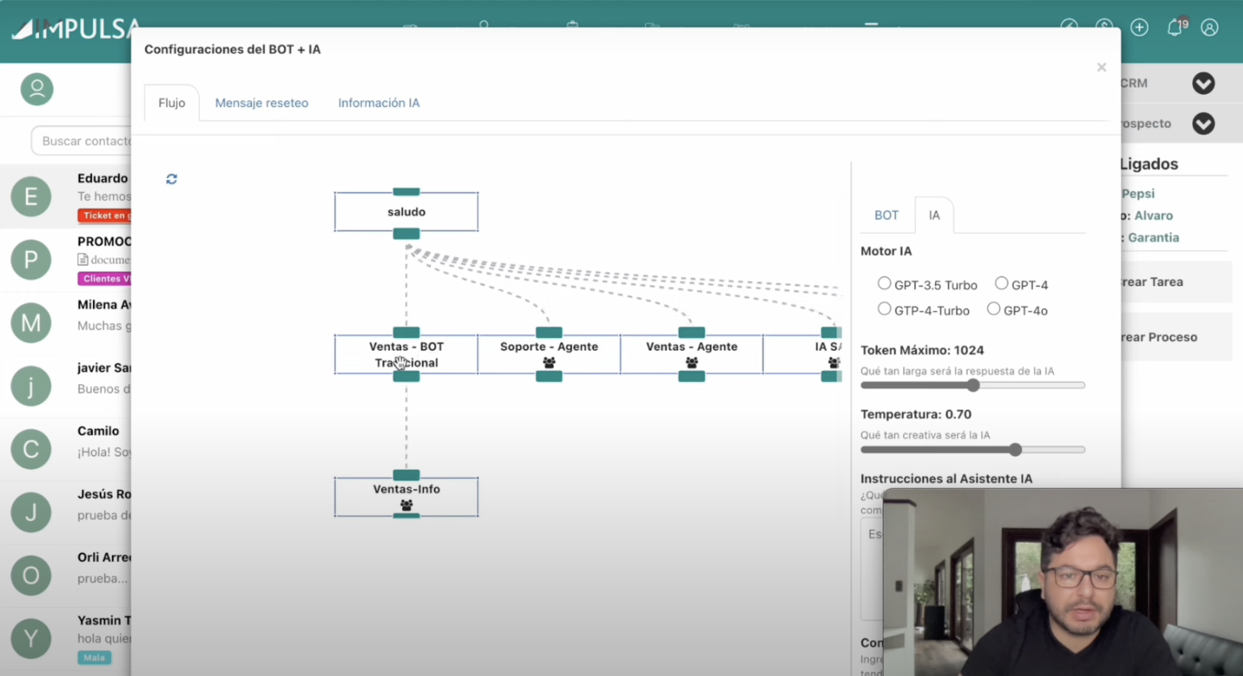The height and width of the screenshot is (676, 1243).
Task: Click Buscar contacto search field
Action: [x=82, y=141]
